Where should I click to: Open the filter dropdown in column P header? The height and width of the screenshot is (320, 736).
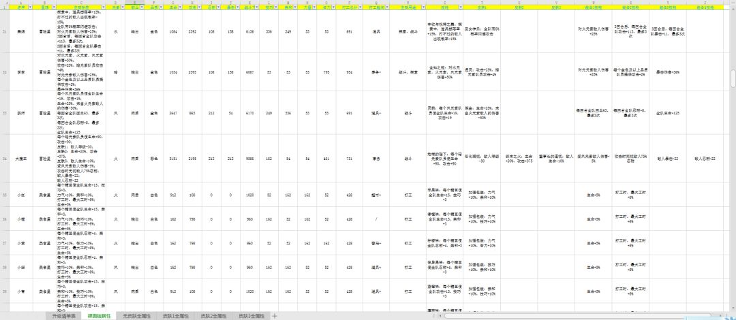tap(359, 7)
